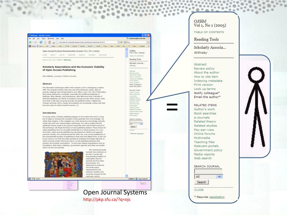Image resolution: width=287 pixels, height=215 pixels.
Task: Click the Amazon bookmark icon
Action: click(30, 46)
